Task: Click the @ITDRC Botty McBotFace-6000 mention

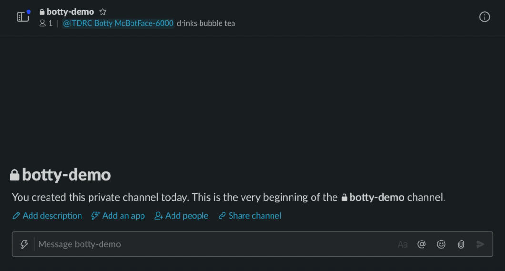Action: tap(118, 23)
